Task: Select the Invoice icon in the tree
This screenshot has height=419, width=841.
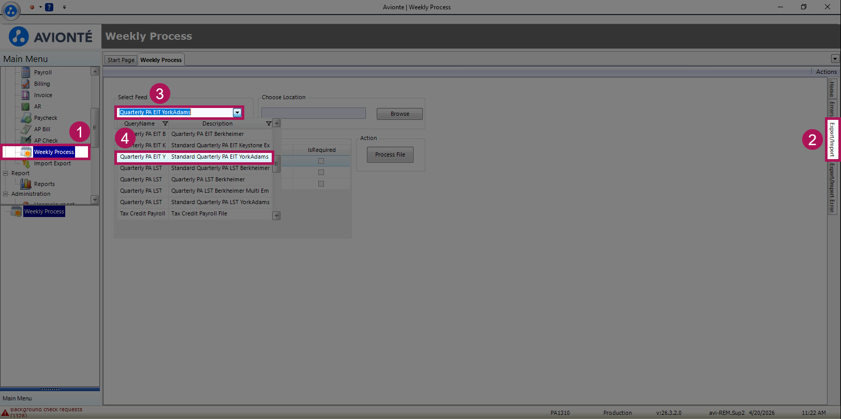Action: click(26, 95)
